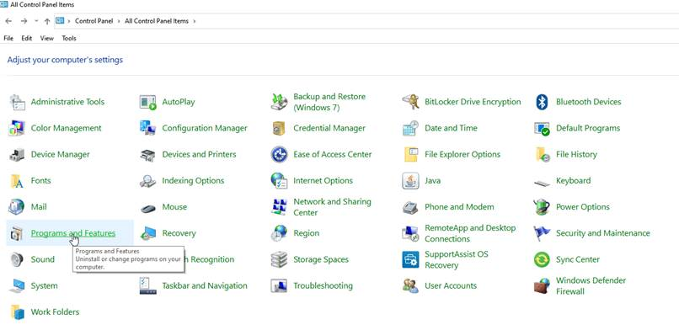Open the View menu

(x=47, y=38)
